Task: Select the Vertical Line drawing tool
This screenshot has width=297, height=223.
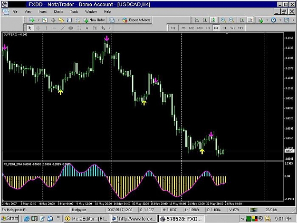Action: [46, 28]
